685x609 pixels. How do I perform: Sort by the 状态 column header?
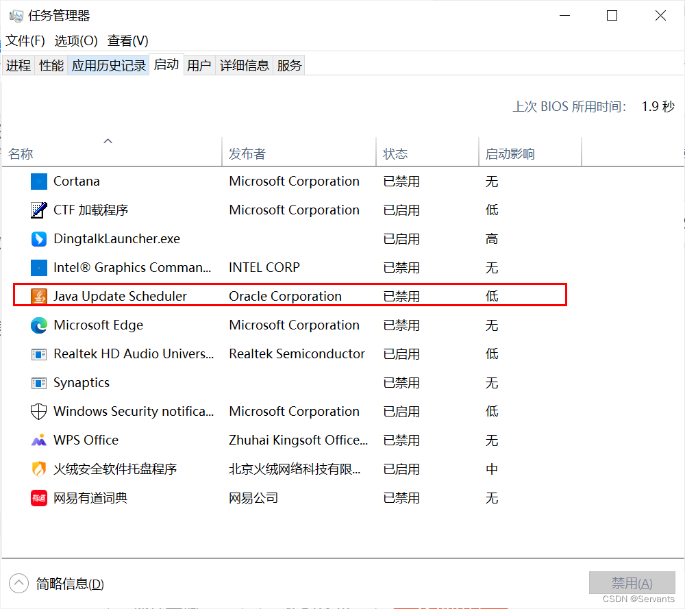427,152
